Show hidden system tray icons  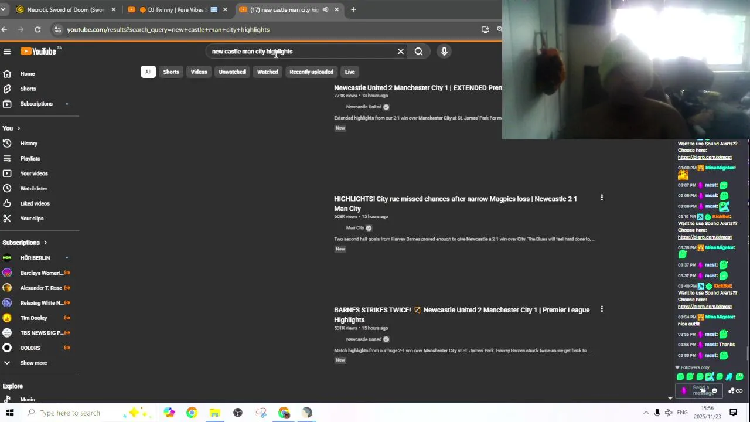[646, 413]
